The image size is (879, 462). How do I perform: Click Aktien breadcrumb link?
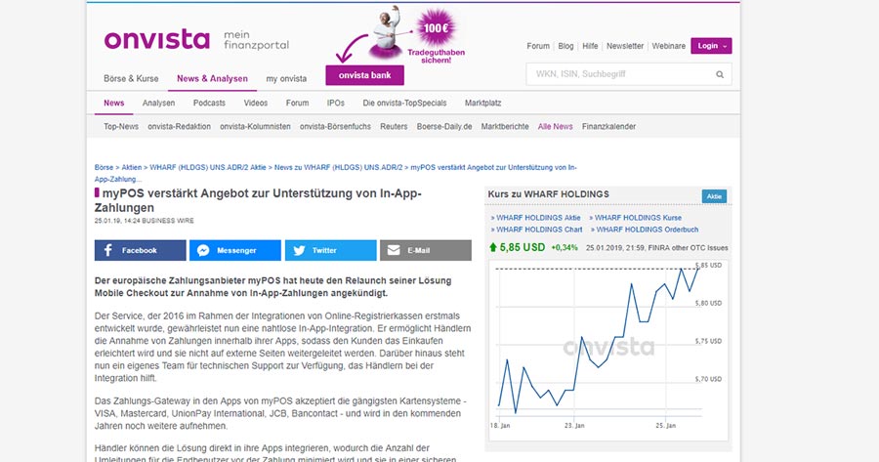coord(132,168)
